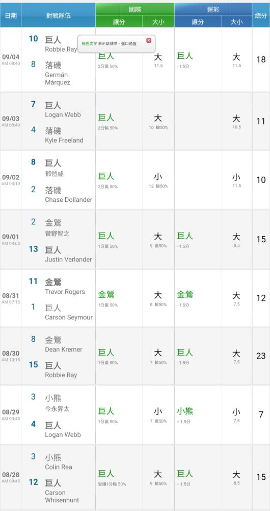
Task: Click the green 讓分 header under 國際
Action: pos(119,22)
